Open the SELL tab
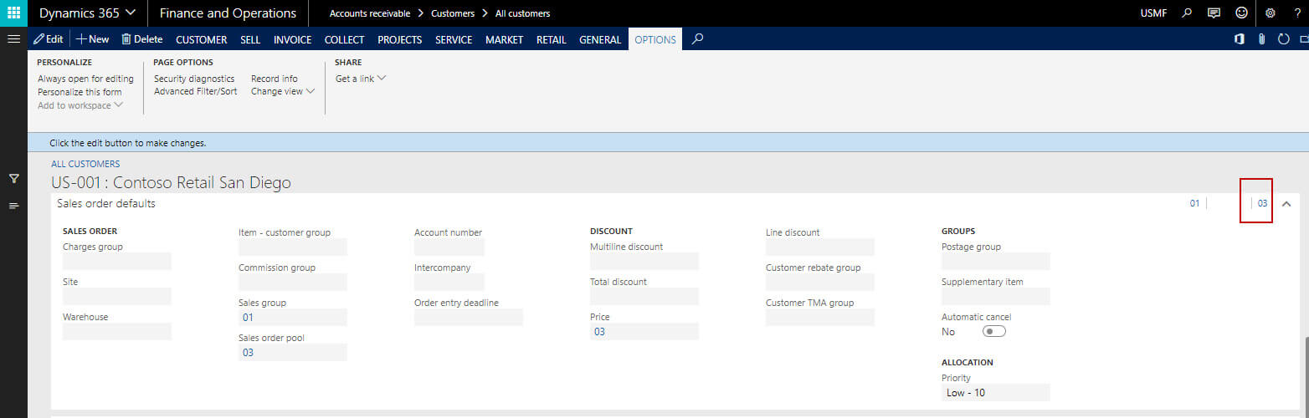 (250, 40)
